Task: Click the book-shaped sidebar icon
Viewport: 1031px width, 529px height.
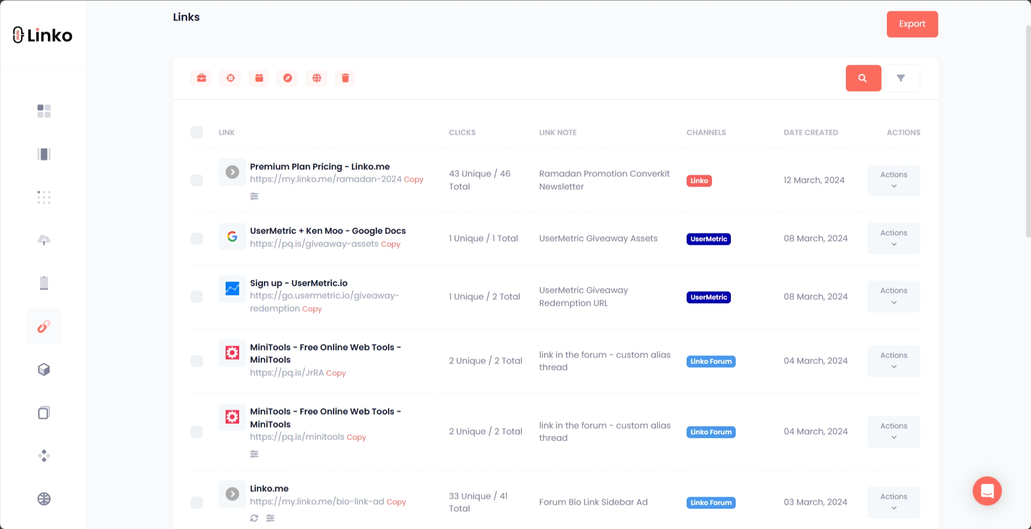Action: point(44,154)
